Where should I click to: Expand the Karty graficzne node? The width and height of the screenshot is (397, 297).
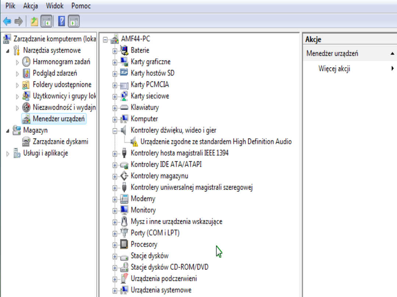coord(115,62)
